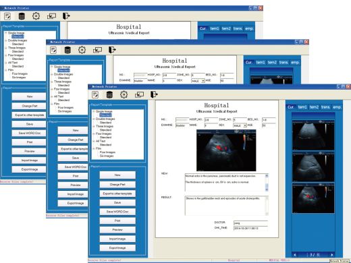Click scrollbar of the RESULT text box
This screenshot has height=263, width=351.
point(267,206)
